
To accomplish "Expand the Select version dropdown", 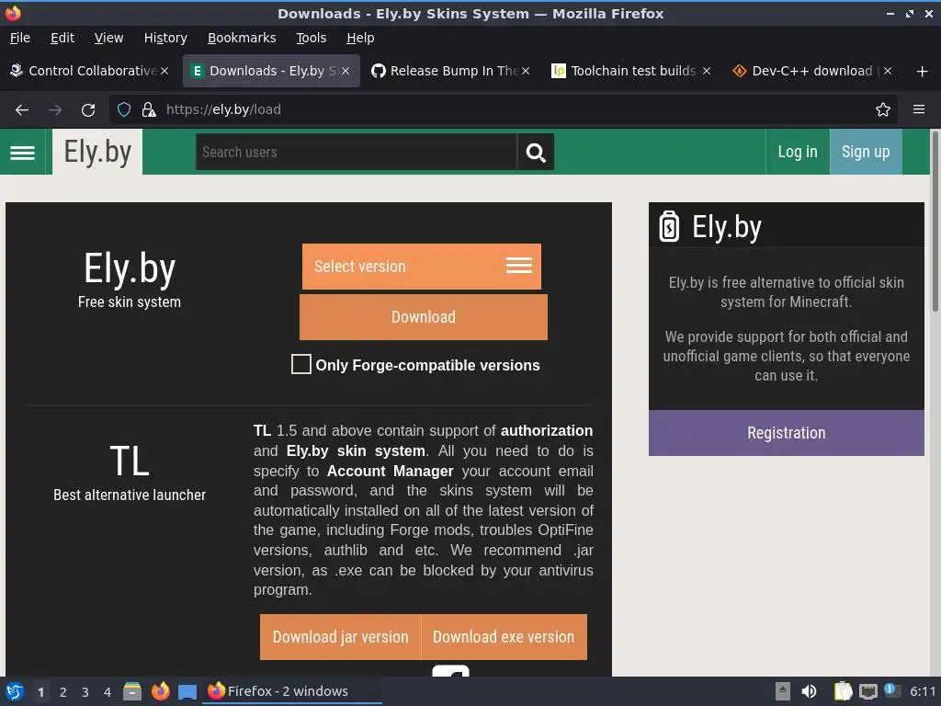I will click(422, 267).
